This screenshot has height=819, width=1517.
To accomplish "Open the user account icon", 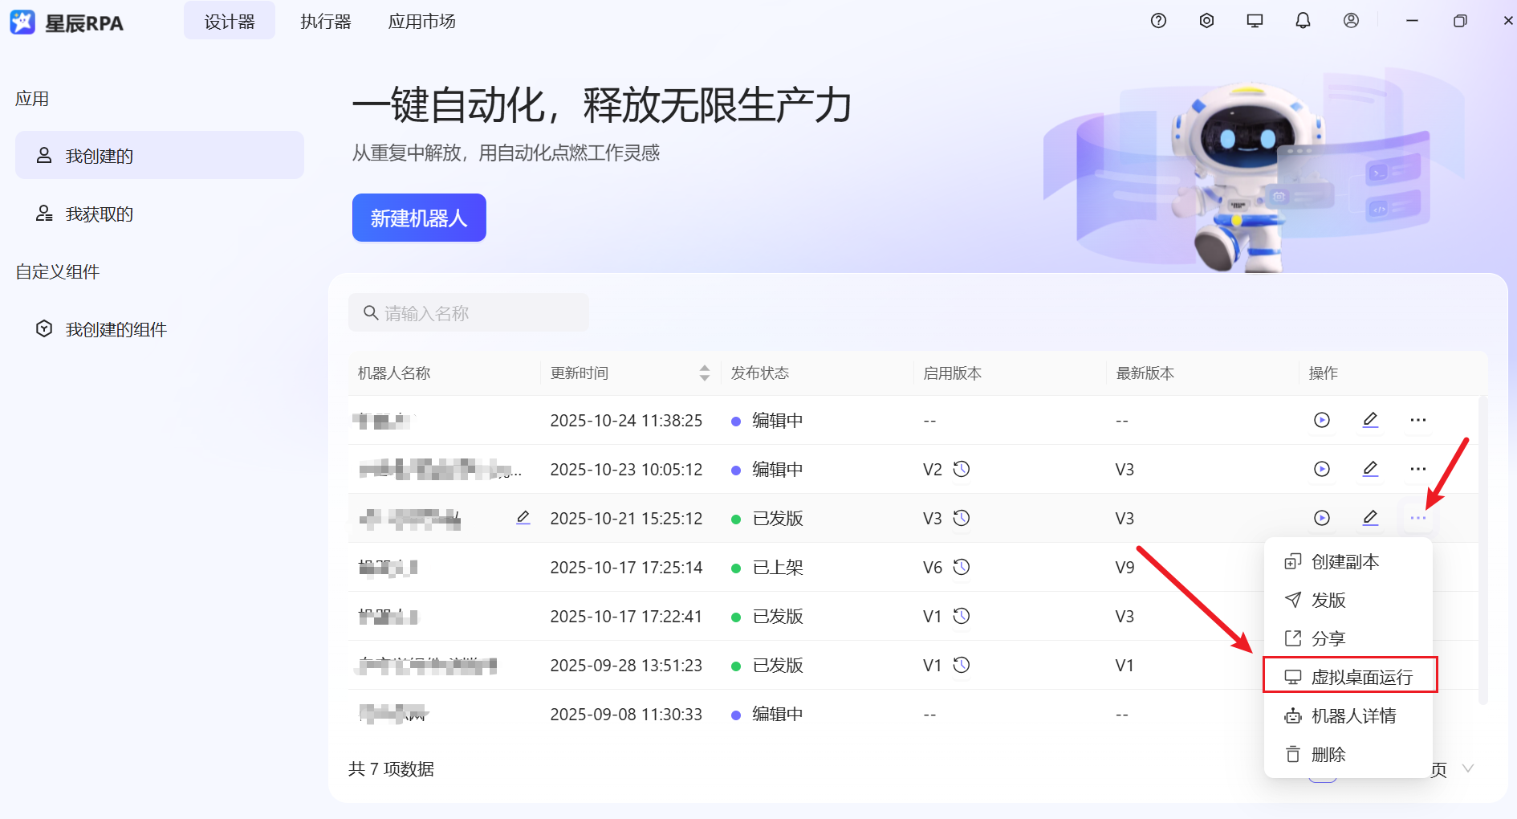I will [1351, 21].
